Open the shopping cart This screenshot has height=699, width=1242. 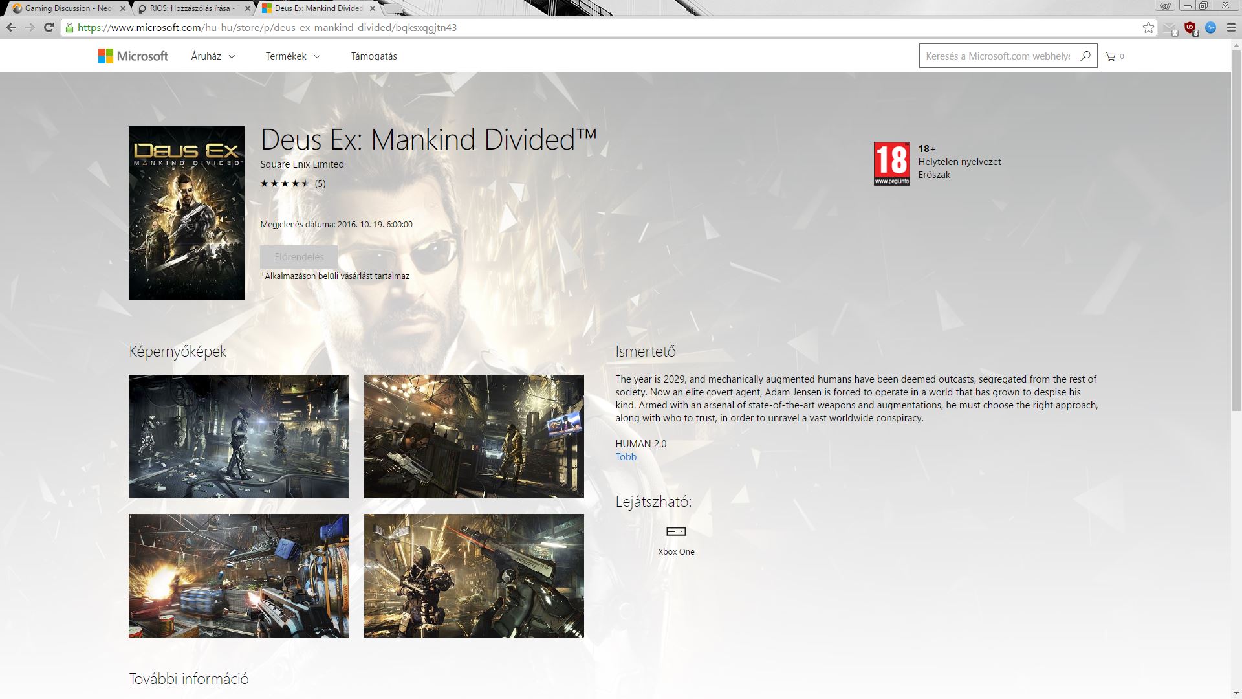[1111, 56]
